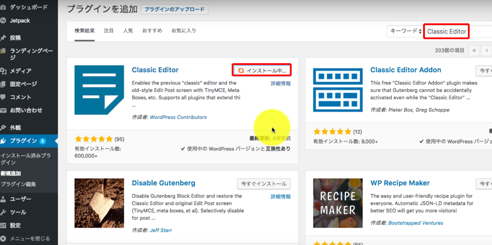Click the Dashboard gauge icon in sidebar

pos(3,7)
